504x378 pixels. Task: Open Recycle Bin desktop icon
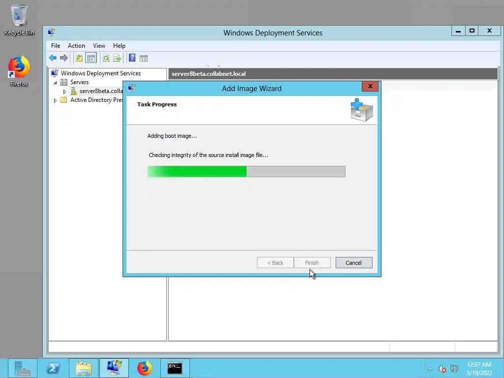19,20
